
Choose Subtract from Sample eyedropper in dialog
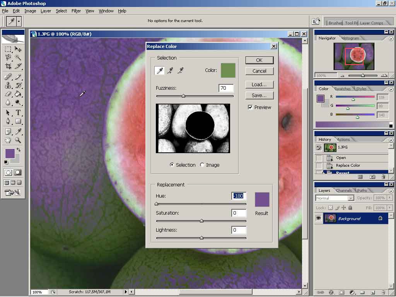[x=180, y=70]
